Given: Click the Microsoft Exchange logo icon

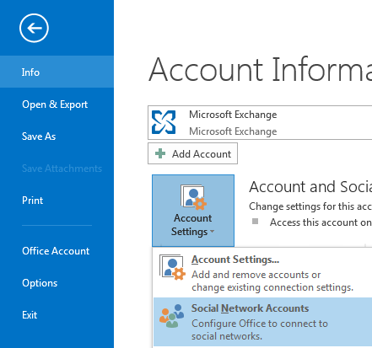Looking at the screenshot, I should pyautogui.click(x=164, y=122).
